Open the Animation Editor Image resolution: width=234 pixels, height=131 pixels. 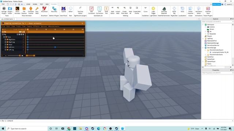click(199, 11)
